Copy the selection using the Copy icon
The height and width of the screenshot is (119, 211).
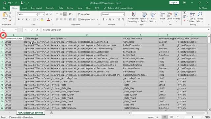click(x=10, y=17)
